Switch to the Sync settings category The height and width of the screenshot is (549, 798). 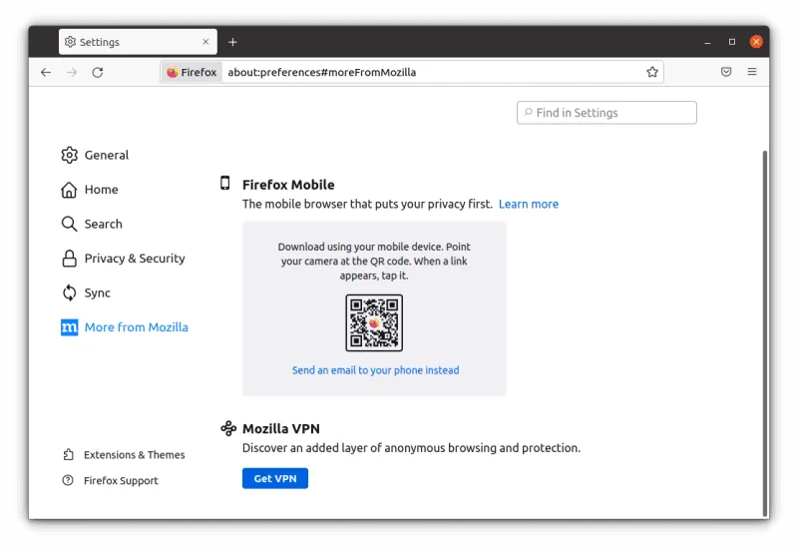97,292
